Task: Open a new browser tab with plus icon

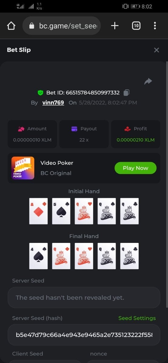Action: click(115, 26)
